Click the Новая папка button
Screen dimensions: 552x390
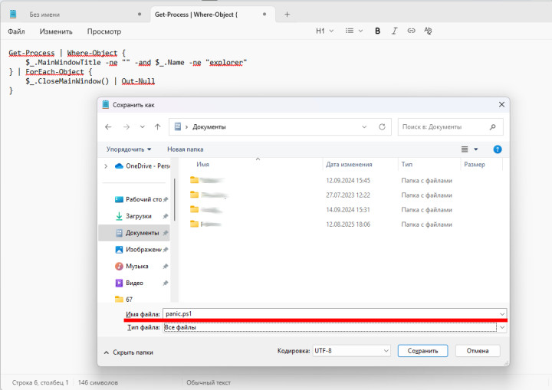click(x=185, y=149)
